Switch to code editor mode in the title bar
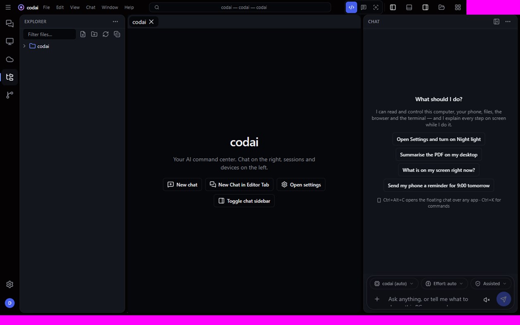Viewport: 520px width, 325px height. pos(351,7)
